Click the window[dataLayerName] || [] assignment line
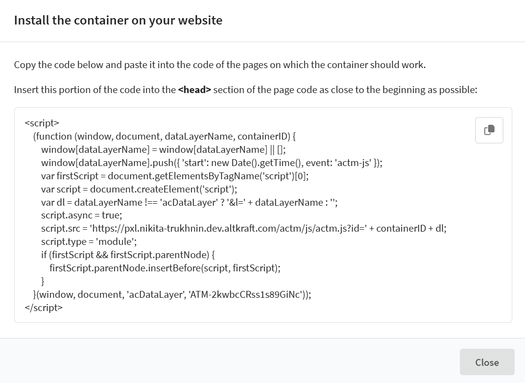Viewport: 525px width, 383px height. tap(164, 149)
